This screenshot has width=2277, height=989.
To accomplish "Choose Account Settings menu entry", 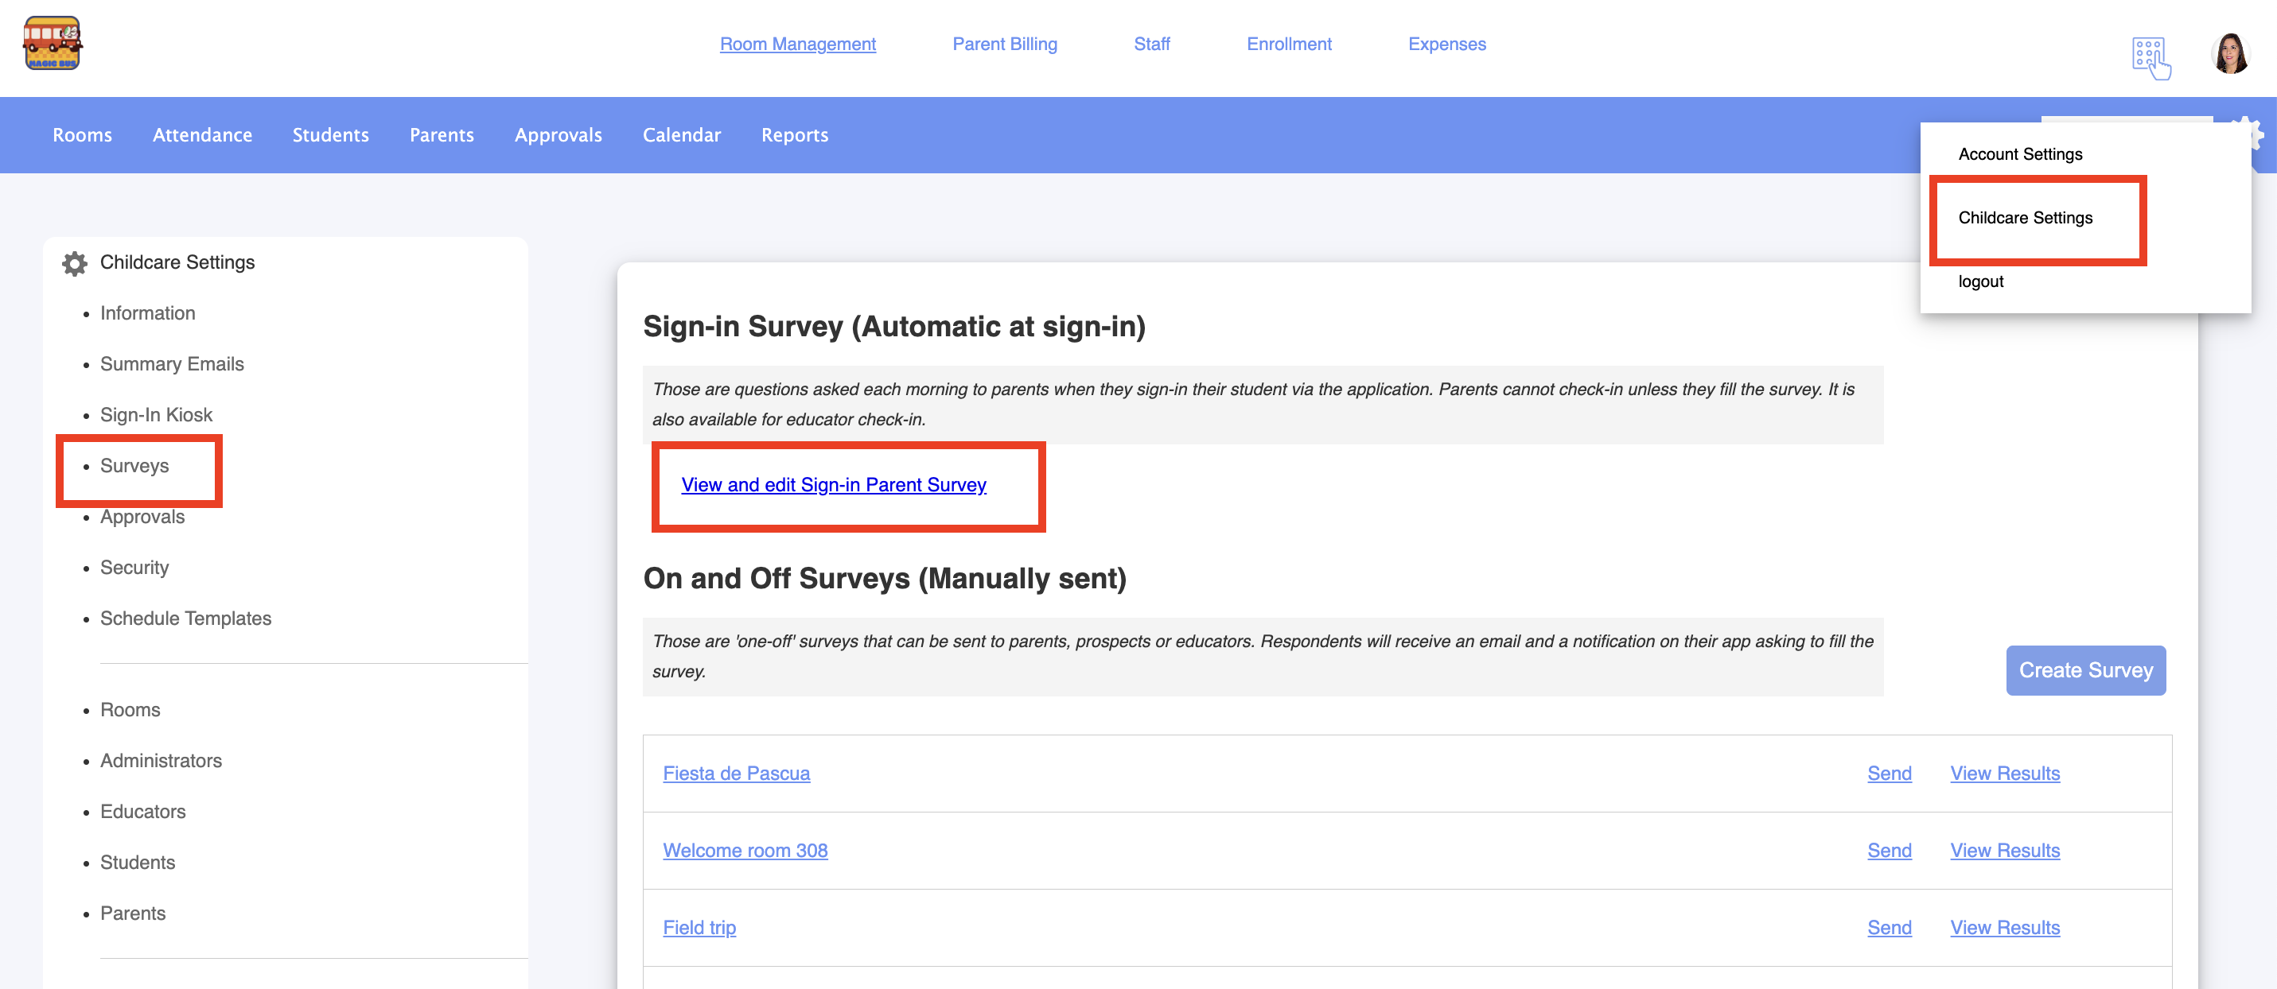I will 2020,154.
